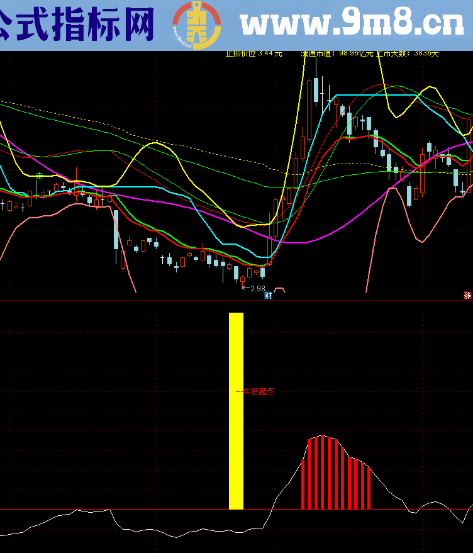Click the 公式指标网 banner title
Screen dimensions: 473x553
click(x=77, y=24)
